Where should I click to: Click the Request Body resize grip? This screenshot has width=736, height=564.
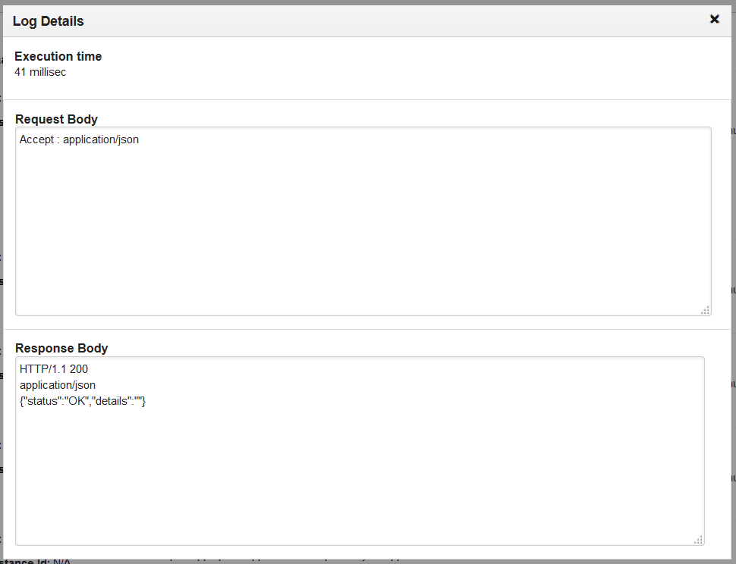(705, 309)
